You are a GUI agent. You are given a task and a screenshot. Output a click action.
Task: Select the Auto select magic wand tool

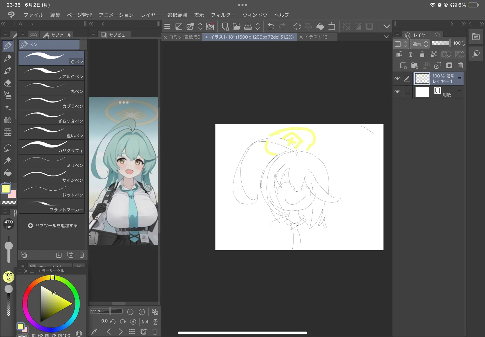[8, 160]
